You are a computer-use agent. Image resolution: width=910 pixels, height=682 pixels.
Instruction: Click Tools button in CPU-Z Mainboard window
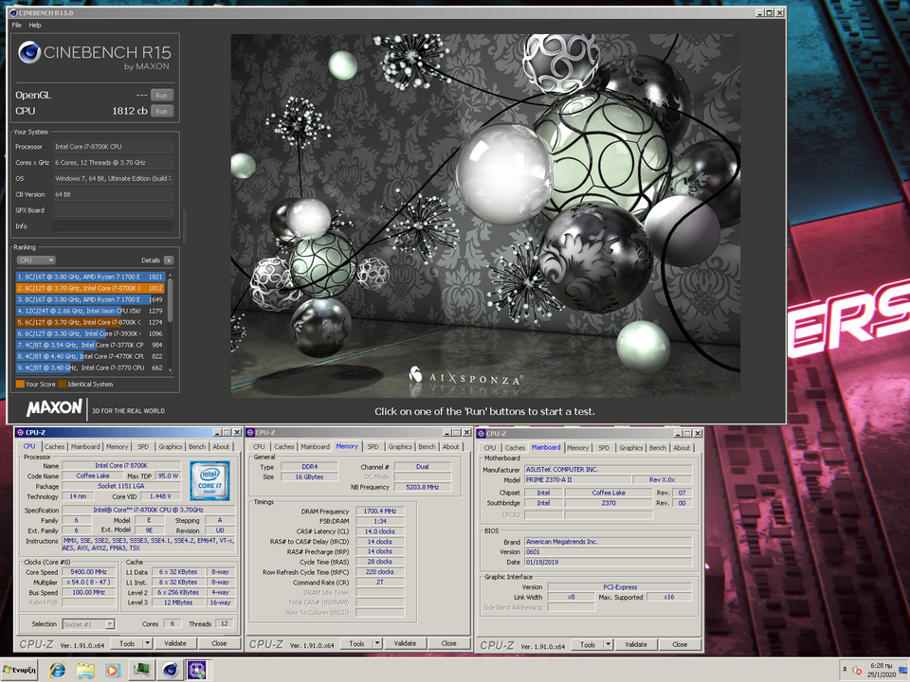(x=588, y=644)
